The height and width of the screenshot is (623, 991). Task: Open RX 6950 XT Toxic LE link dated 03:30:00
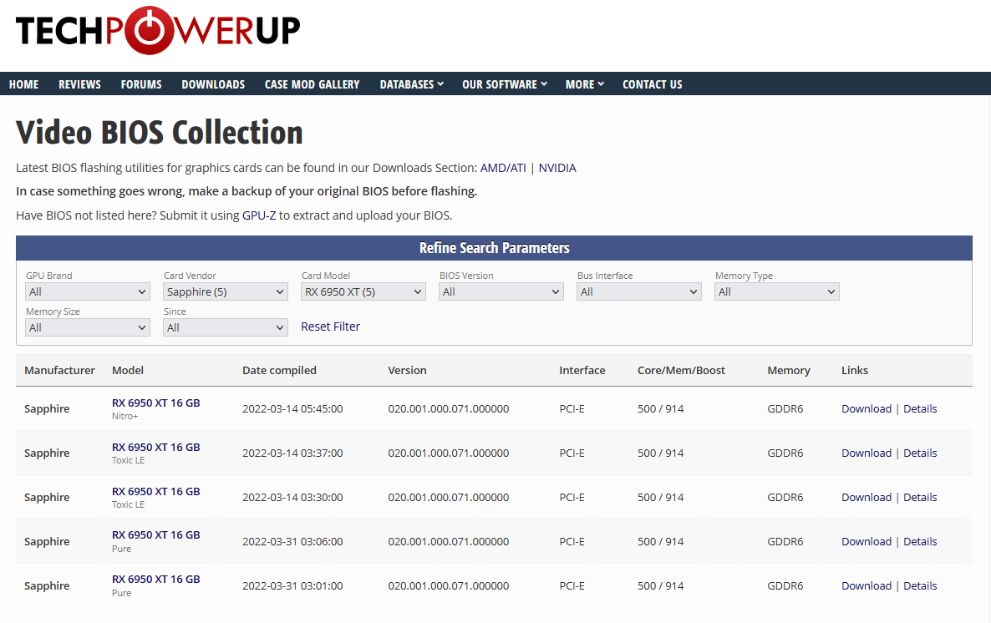point(155,492)
